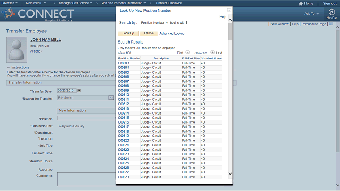Close the Look Up New Position Number dialog
340x191 pixels.
coord(229,11)
